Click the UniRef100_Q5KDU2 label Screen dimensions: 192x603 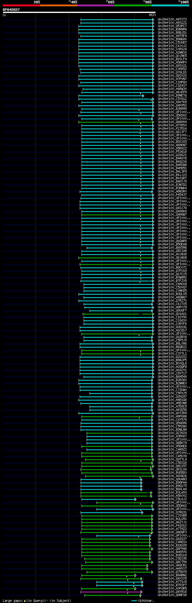click(172, 115)
